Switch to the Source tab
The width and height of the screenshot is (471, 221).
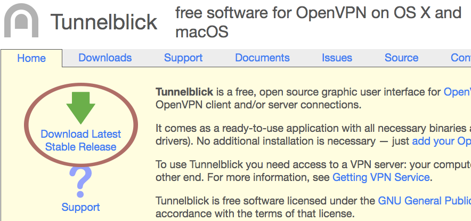[401, 58]
